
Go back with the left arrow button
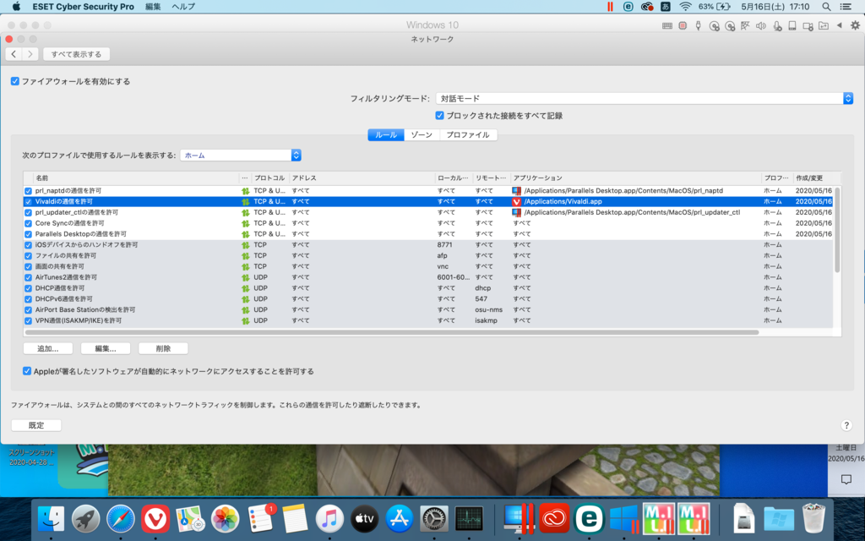click(14, 54)
